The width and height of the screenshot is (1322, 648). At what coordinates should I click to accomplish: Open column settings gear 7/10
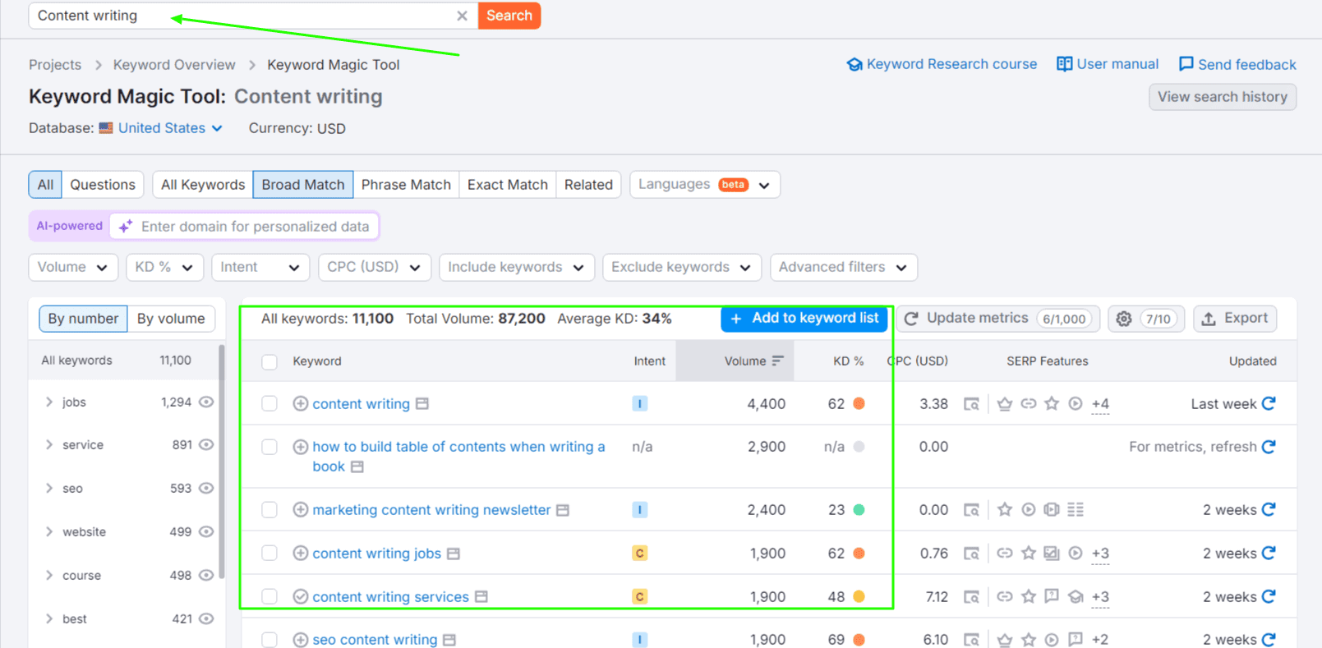point(1145,319)
